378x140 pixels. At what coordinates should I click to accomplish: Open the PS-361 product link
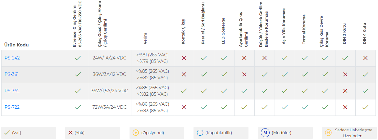(x=12, y=74)
